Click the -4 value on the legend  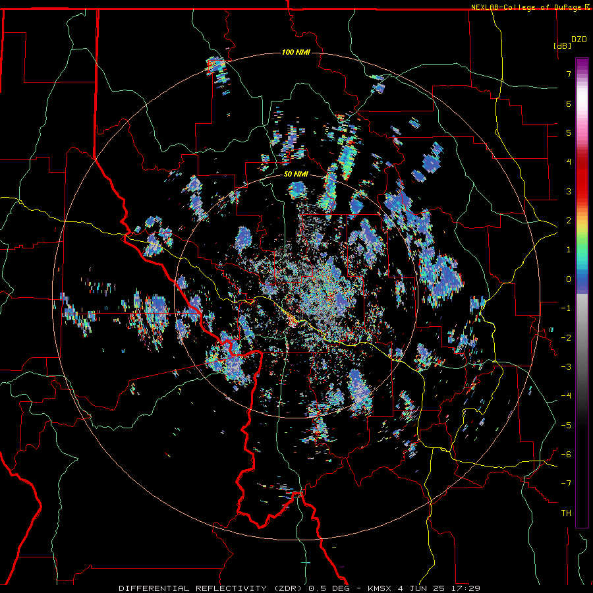click(566, 395)
